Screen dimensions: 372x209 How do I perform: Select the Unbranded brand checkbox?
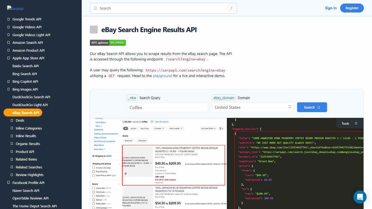(94, 188)
